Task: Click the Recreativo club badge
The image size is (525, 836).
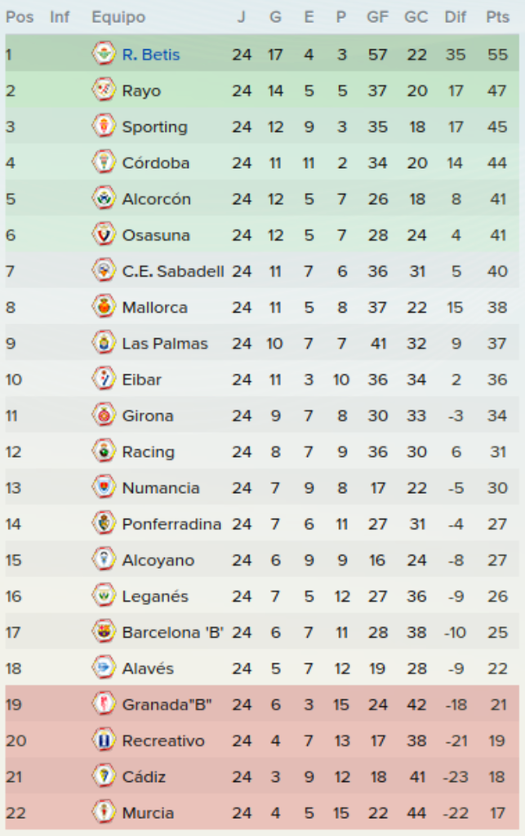Action: coord(104,740)
